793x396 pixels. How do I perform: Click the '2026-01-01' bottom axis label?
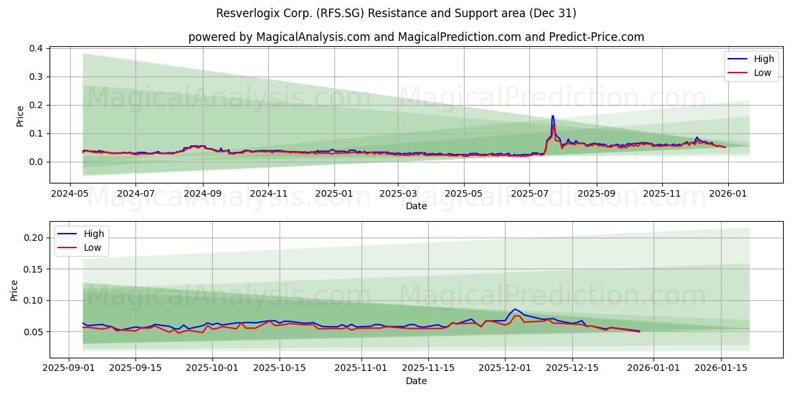point(654,368)
